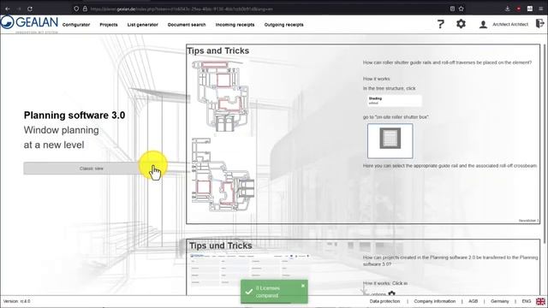Reload the page in the browser
Image resolution: width=548 pixels, height=308 pixels.
coord(30,9)
